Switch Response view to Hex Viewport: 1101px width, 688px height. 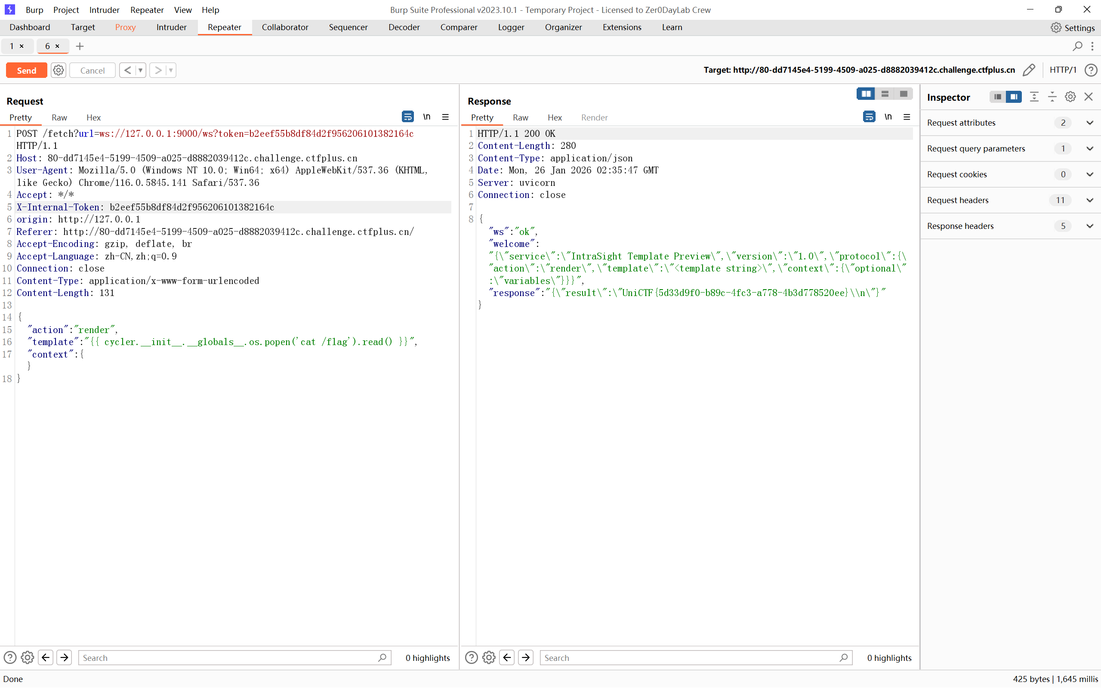(x=555, y=117)
